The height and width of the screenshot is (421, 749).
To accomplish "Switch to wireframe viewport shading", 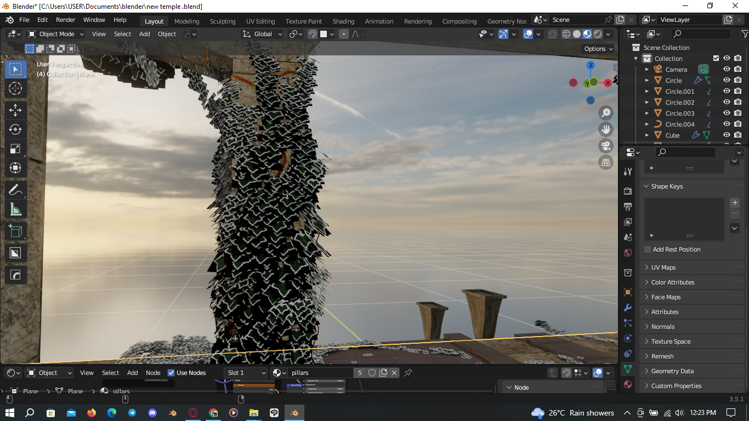I will coord(566,34).
